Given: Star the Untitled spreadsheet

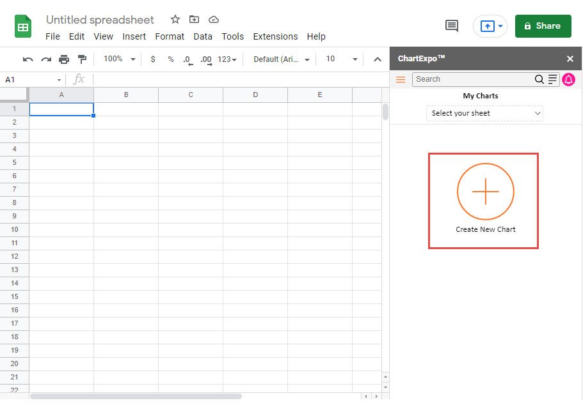Looking at the screenshot, I should tap(175, 19).
